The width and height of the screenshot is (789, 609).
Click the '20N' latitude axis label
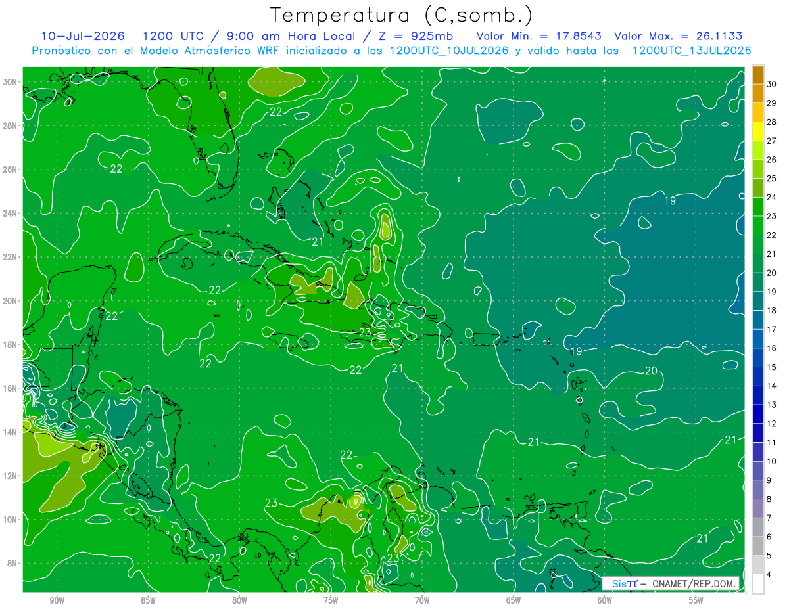(x=11, y=301)
